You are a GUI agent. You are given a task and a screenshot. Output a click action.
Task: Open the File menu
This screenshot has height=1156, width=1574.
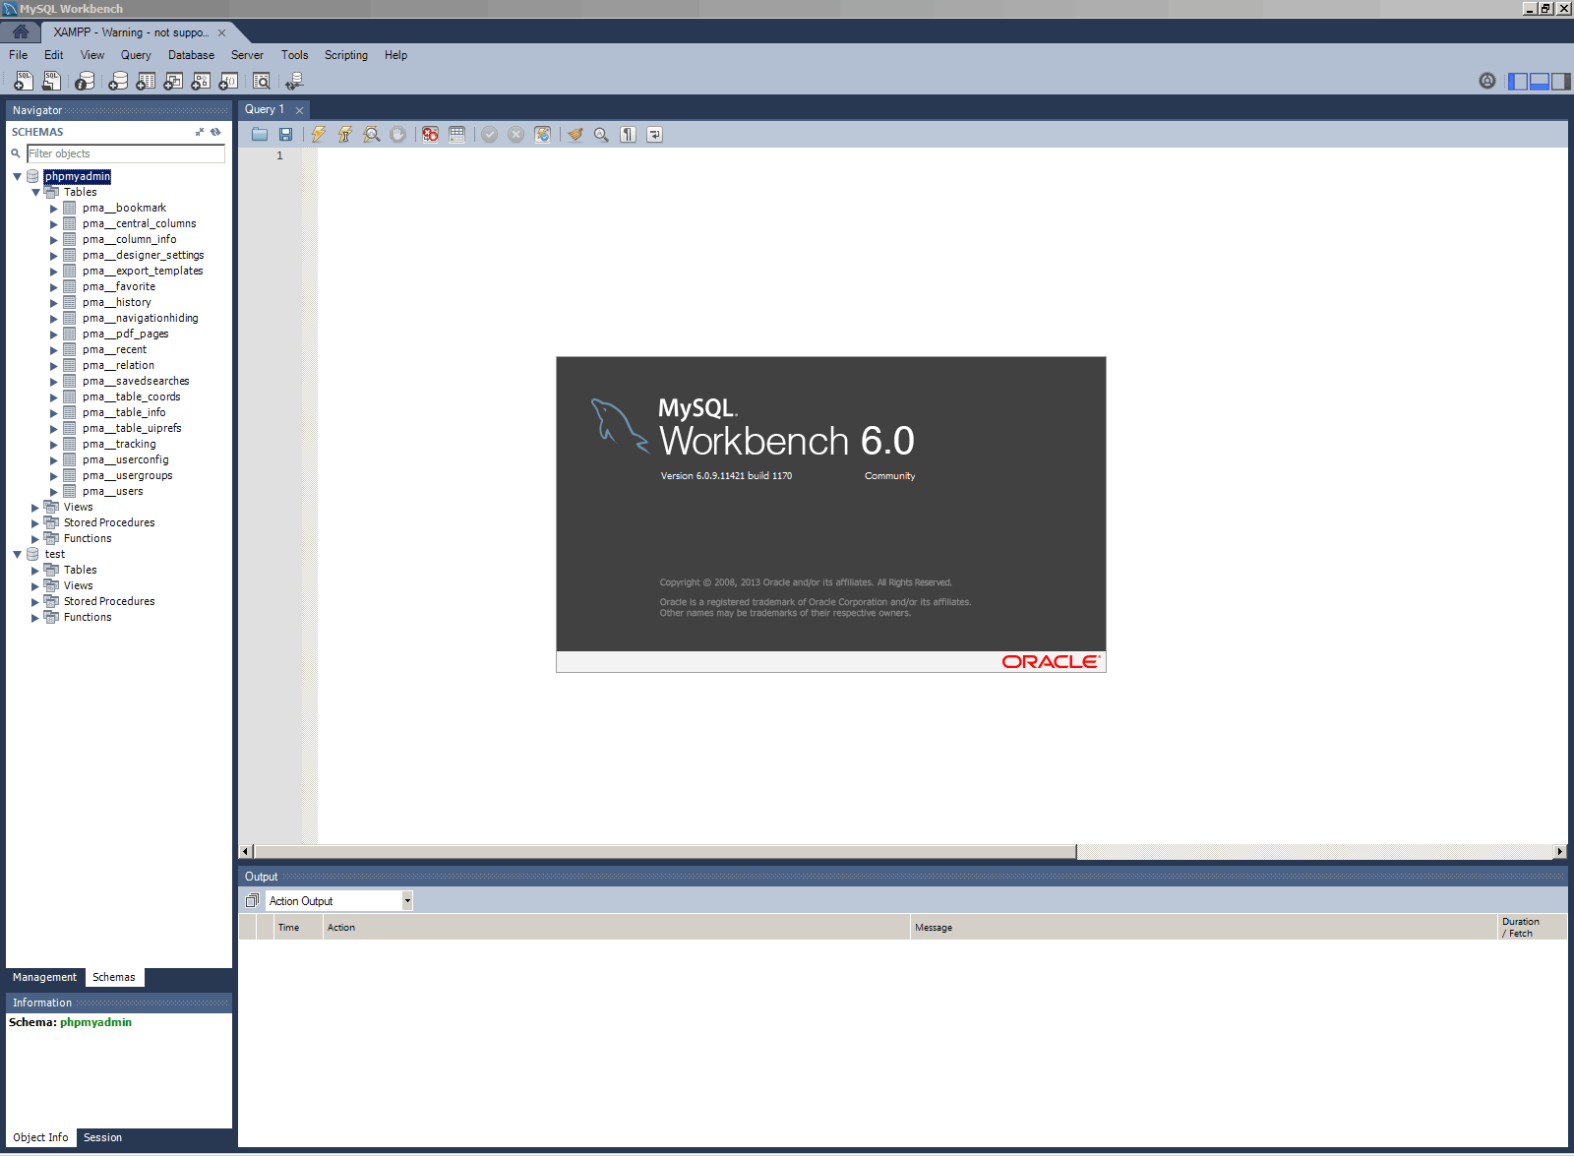point(19,55)
